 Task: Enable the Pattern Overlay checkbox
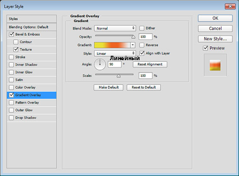pos(11,102)
